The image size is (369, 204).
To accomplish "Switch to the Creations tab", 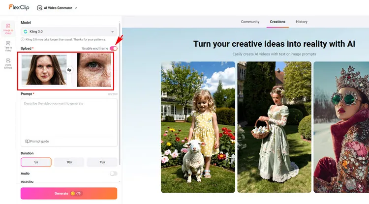I will point(277,22).
